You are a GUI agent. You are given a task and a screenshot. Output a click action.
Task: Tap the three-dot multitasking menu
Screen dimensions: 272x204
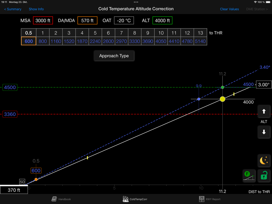[x=136, y=2]
